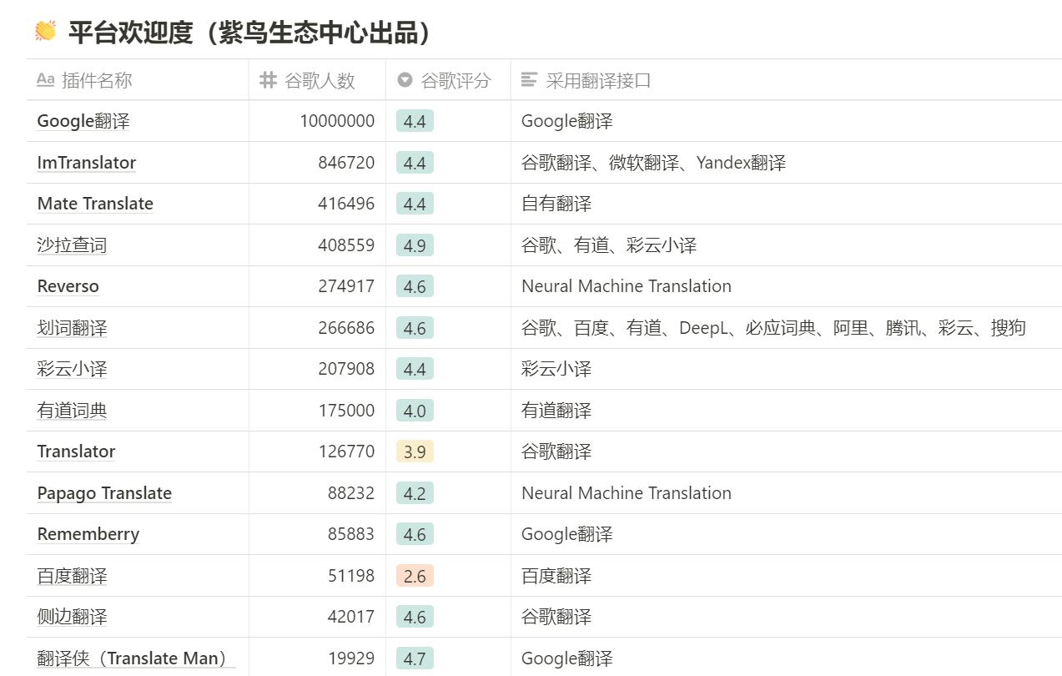This screenshot has height=676, width=1062.
Task: Click the select icon in 谷歌评分 header
Action: pos(405,80)
